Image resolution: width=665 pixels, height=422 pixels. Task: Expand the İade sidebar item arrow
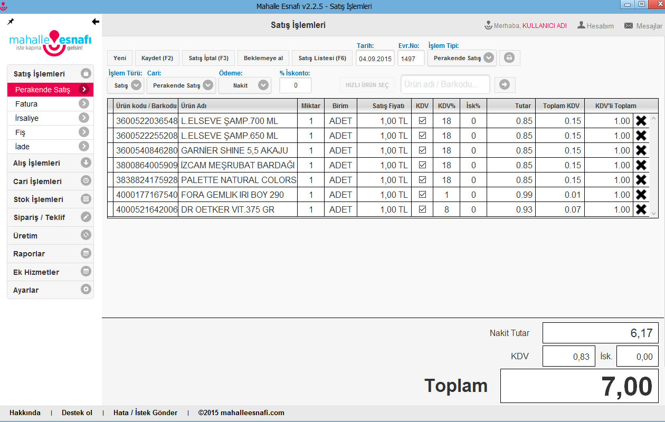[x=83, y=147]
